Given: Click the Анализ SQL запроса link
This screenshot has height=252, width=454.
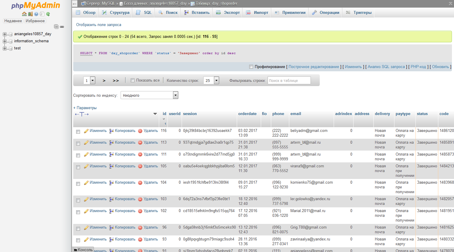Looking at the screenshot, I should (x=386, y=67).
